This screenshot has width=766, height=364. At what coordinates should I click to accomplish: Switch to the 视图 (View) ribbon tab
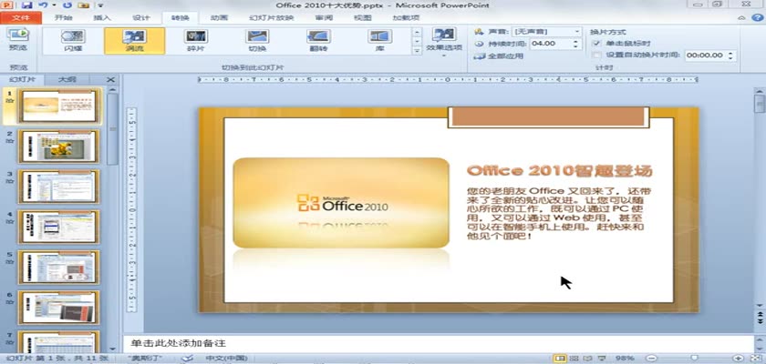click(363, 18)
